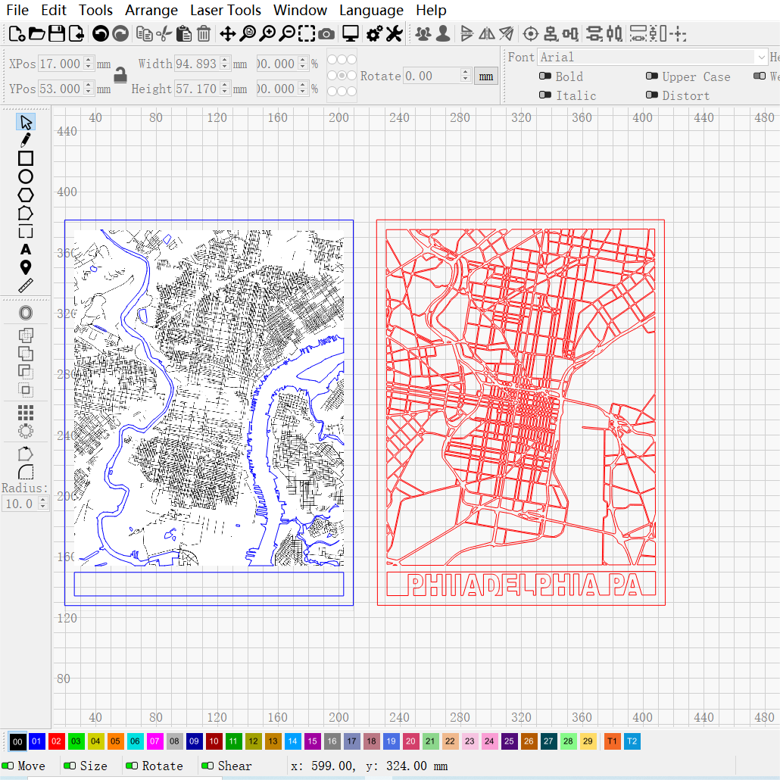Click the aspect ratio lock icon
This screenshot has width=780, height=780.
[120, 75]
